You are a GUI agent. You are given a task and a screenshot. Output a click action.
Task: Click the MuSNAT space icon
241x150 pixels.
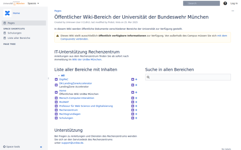click(x=56, y=102)
